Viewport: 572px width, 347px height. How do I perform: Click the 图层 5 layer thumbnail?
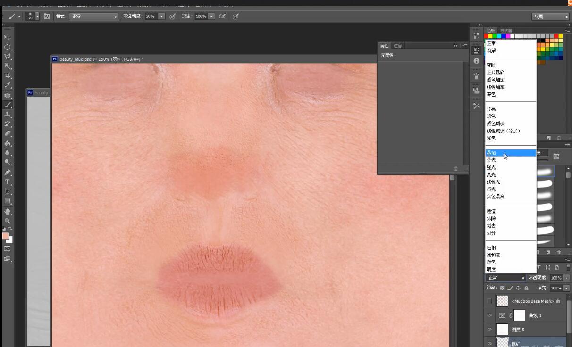(502, 330)
